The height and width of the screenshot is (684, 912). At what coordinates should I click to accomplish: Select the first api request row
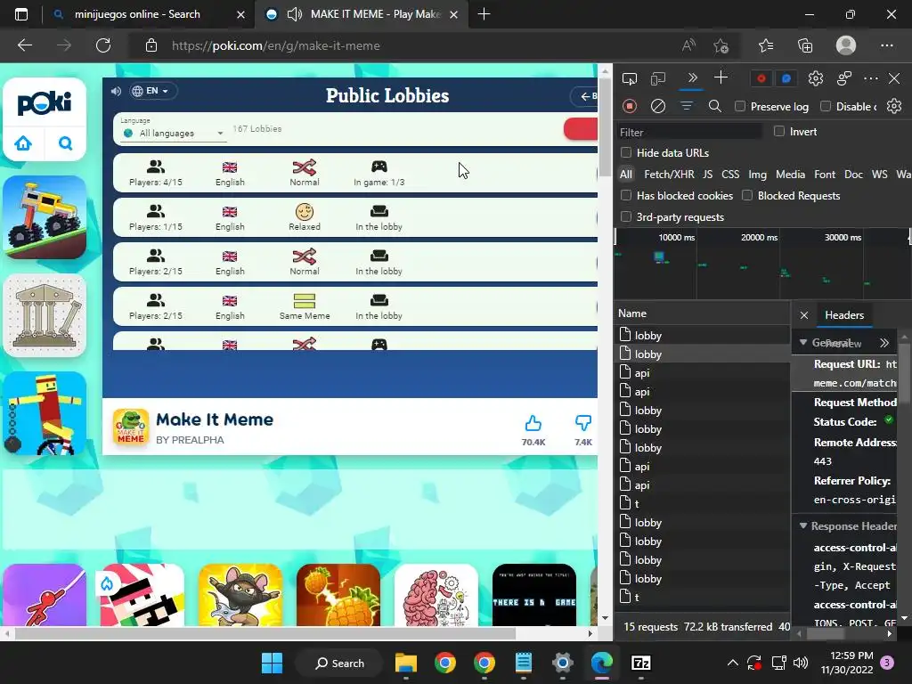click(x=702, y=373)
